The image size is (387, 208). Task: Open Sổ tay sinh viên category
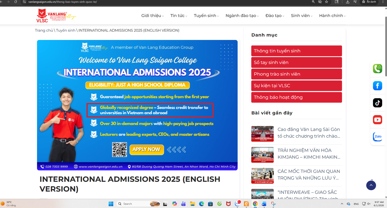click(296, 63)
